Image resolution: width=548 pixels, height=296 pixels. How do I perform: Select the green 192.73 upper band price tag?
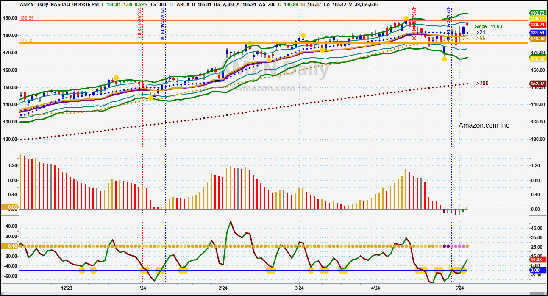pos(537,13)
